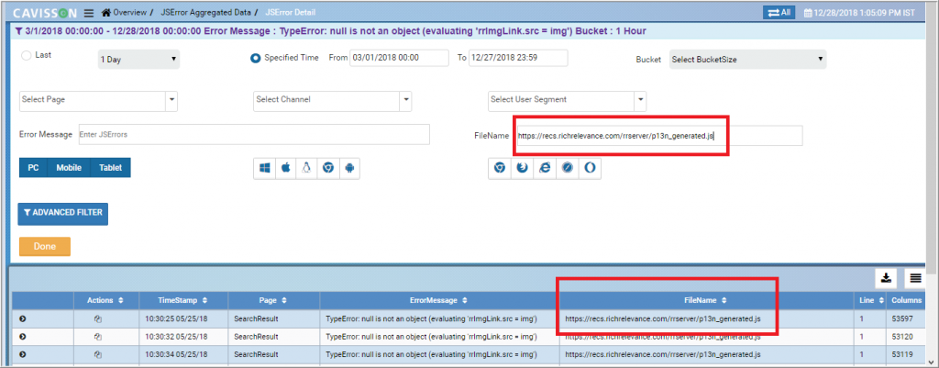Click the column value 53120
This screenshot has width=939, height=368.
tap(901, 337)
